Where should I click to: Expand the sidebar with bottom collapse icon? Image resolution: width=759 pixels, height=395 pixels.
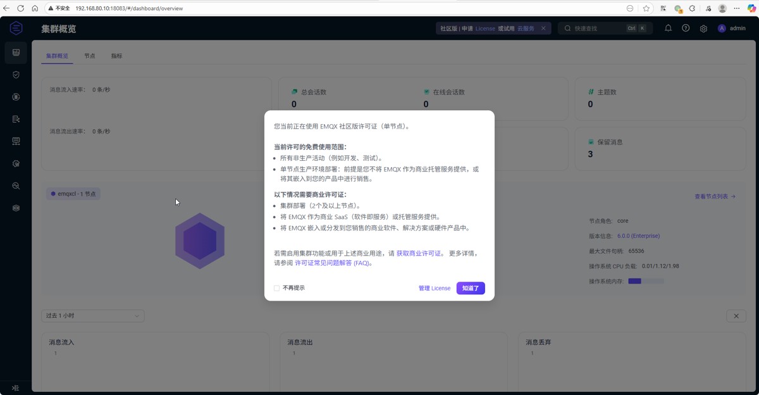click(x=16, y=387)
